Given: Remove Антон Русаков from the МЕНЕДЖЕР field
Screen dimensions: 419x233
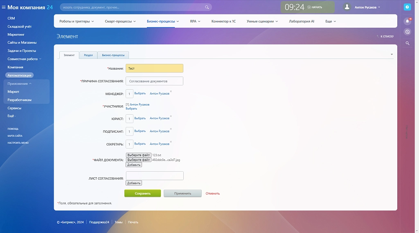Looking at the screenshot, I should [x=171, y=91].
